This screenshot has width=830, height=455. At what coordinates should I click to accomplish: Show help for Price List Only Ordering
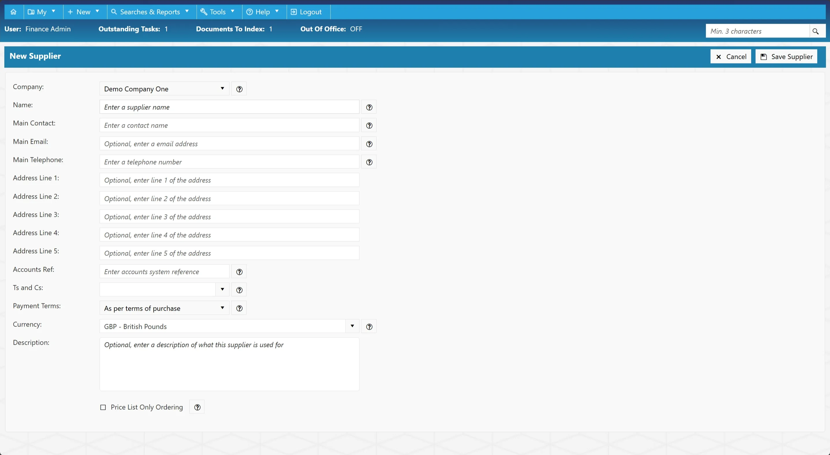(197, 407)
